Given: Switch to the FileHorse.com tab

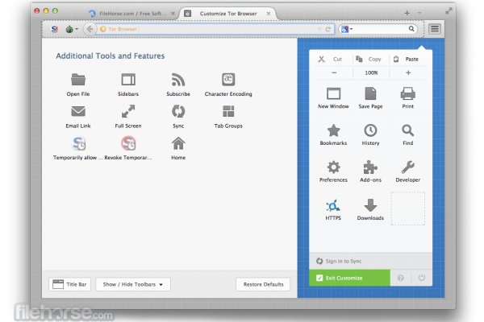Looking at the screenshot, I should click(129, 14).
